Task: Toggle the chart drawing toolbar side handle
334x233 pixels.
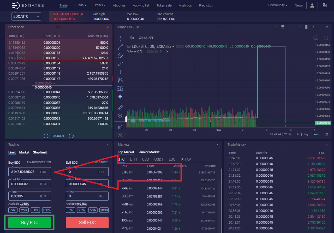Action: coord(126,120)
